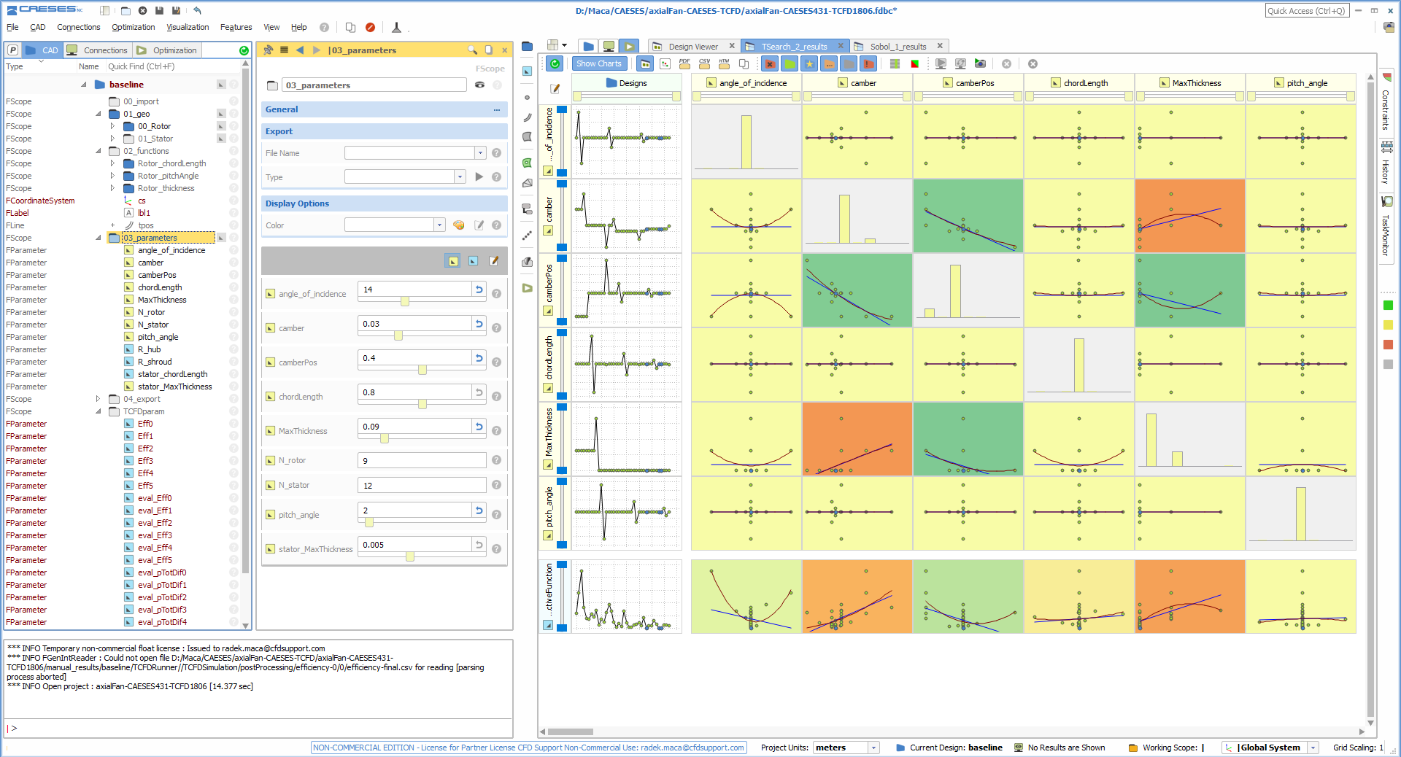Open the export Type dropdown
Screen dimensions: 1401x757
click(460, 177)
